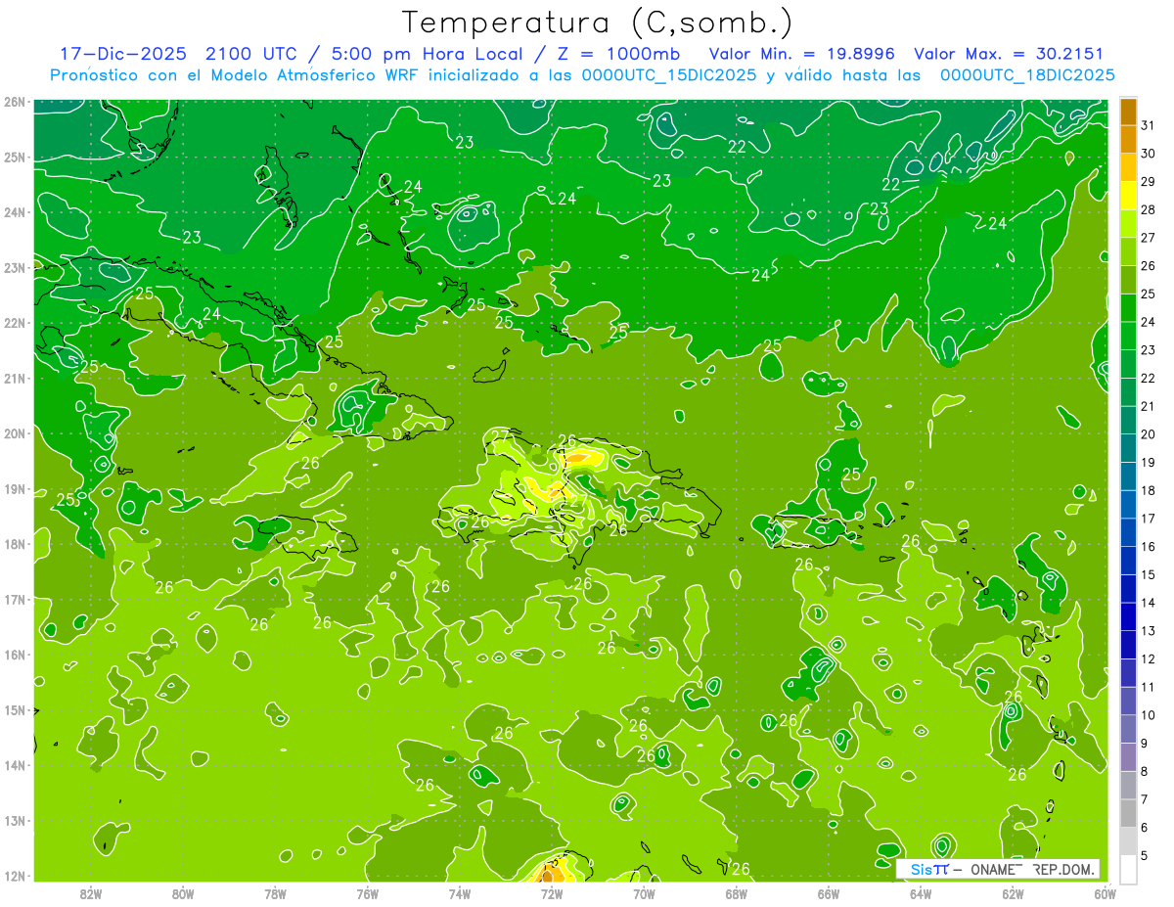Click latitude axis label "16N"
Image resolution: width=1174 pixels, height=907 pixels.
tap(15, 655)
